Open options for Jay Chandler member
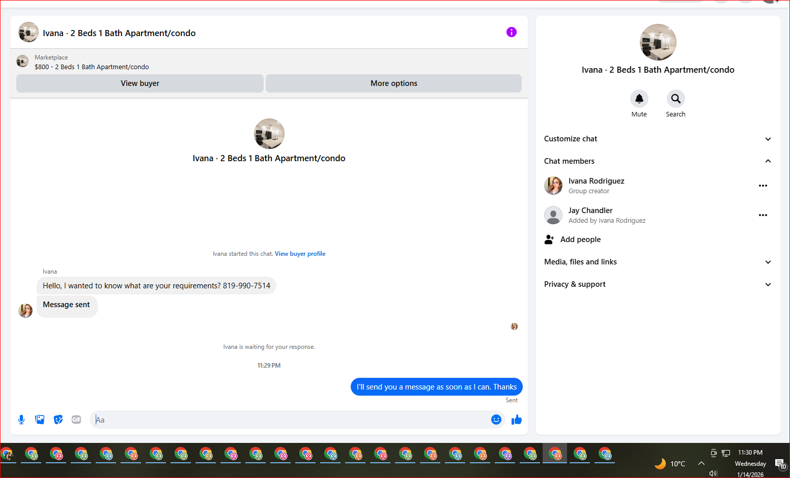 click(x=763, y=215)
